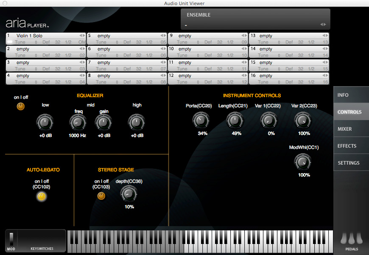Toggle the Stereo Stage on/off button
This screenshot has height=255, width=369.
101,196
